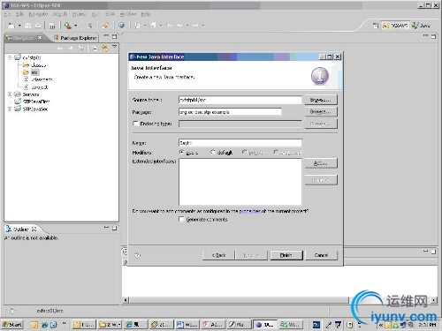The height and width of the screenshot is (331, 442).
Task: Click the Extended interfaces list box
Action: (240, 182)
